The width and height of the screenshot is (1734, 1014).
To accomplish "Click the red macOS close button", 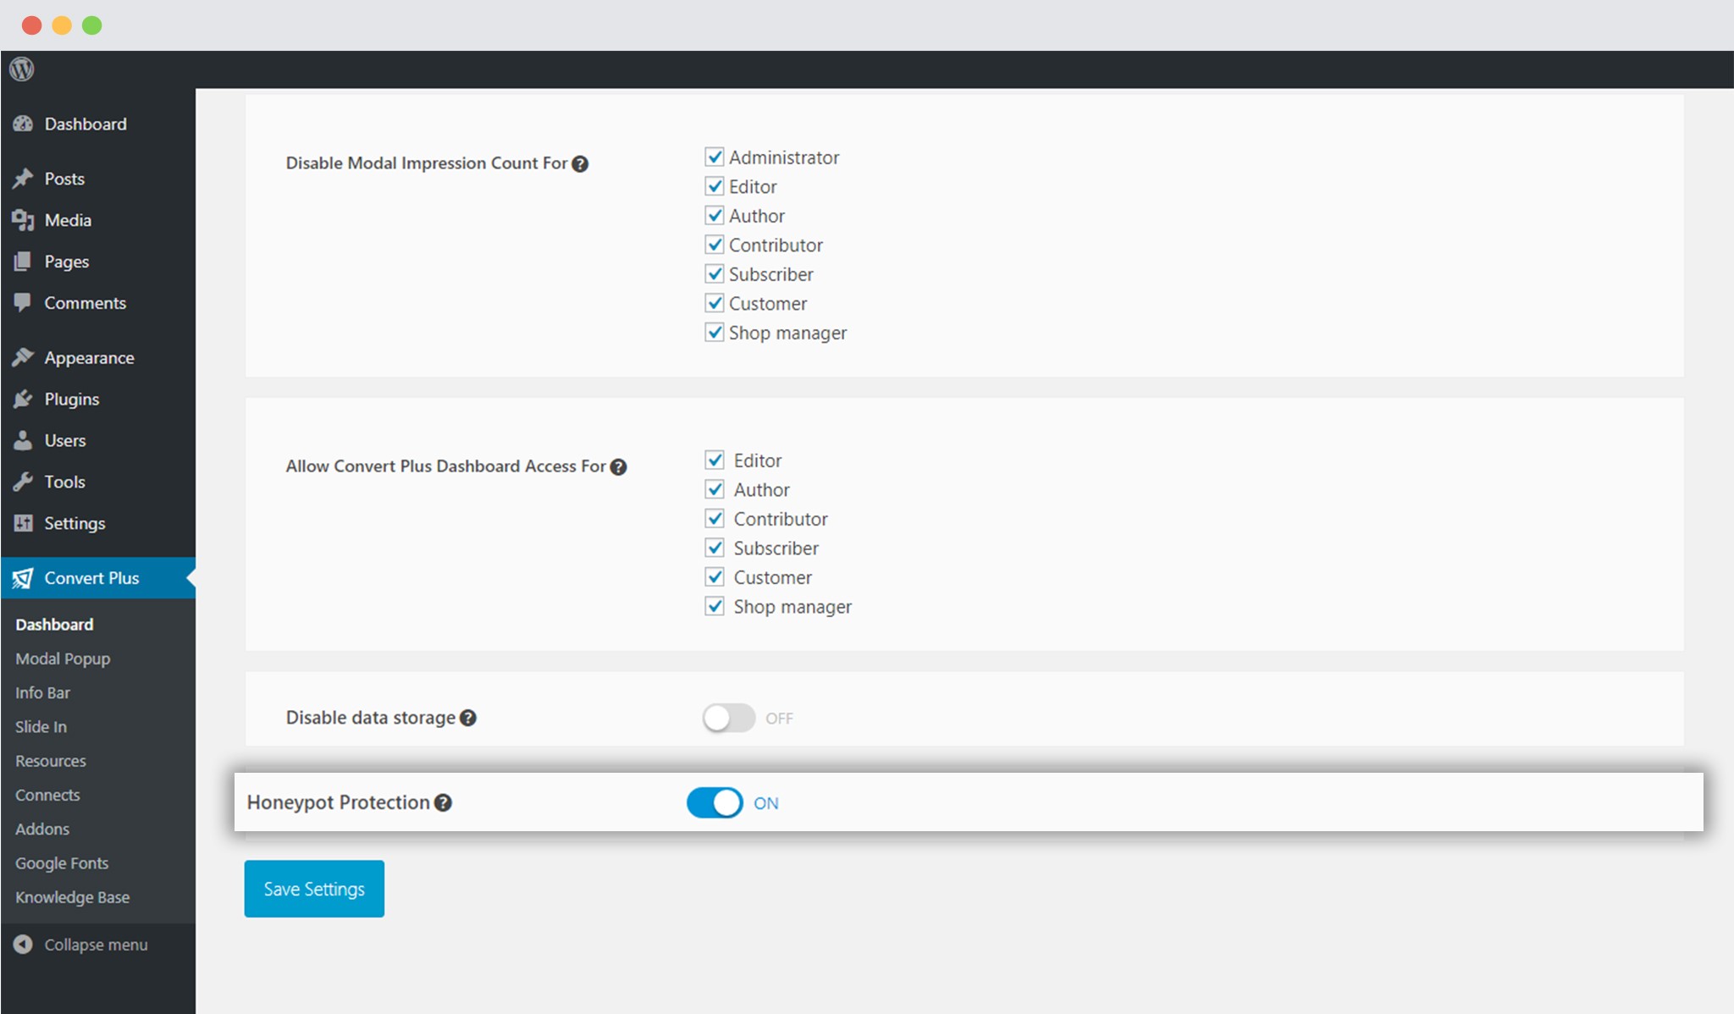I will pyautogui.click(x=32, y=25).
